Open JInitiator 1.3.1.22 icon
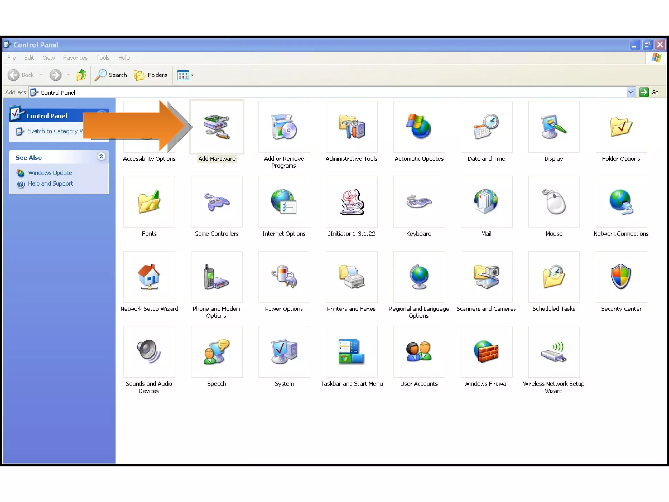 pyautogui.click(x=351, y=202)
